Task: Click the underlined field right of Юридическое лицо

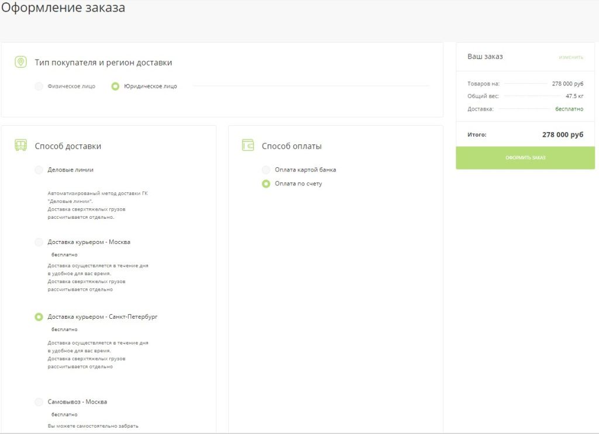Action: click(x=310, y=86)
